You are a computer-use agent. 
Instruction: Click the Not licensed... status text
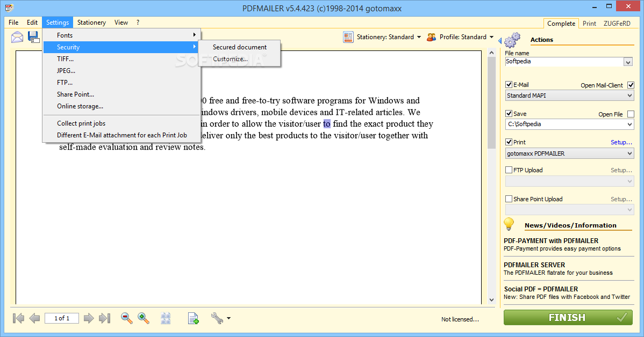[x=460, y=319]
